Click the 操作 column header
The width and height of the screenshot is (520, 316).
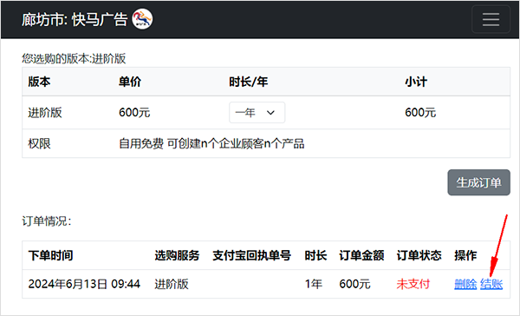click(x=465, y=255)
